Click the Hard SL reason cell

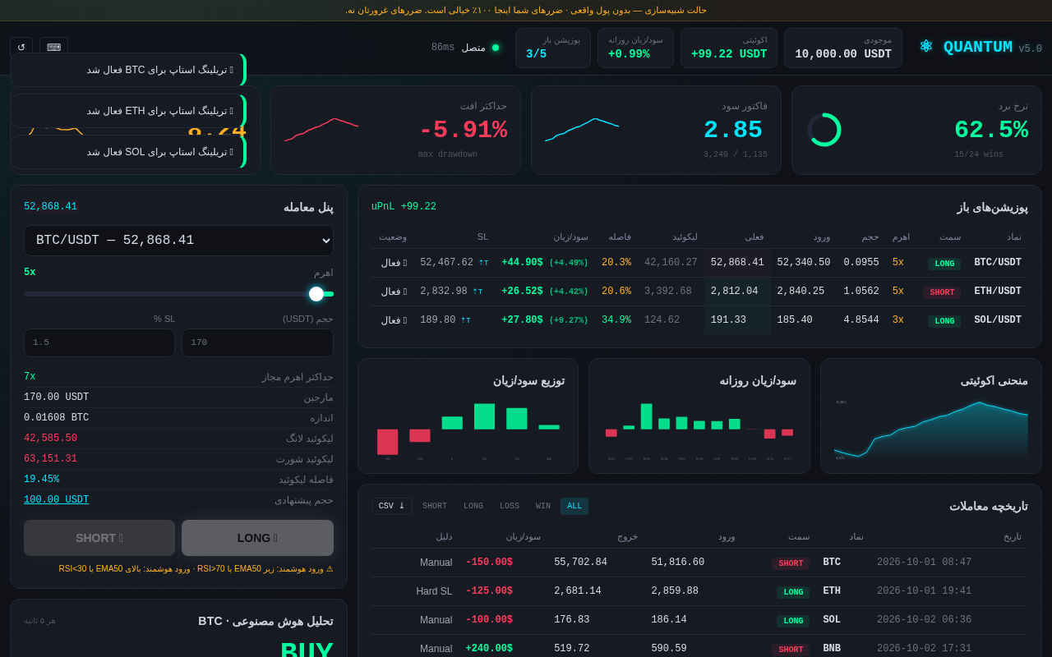[434, 591]
